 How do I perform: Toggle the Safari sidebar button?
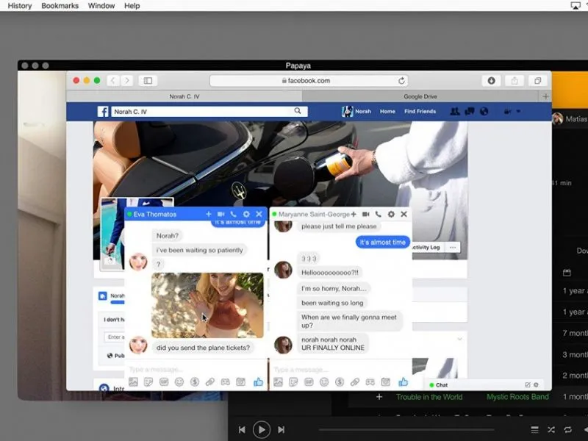[148, 81]
